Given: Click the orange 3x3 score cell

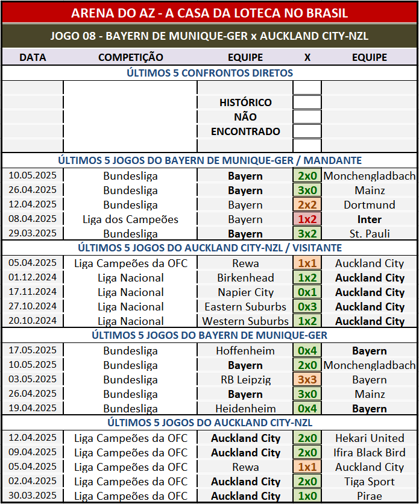Looking at the screenshot, I should coord(307,380).
